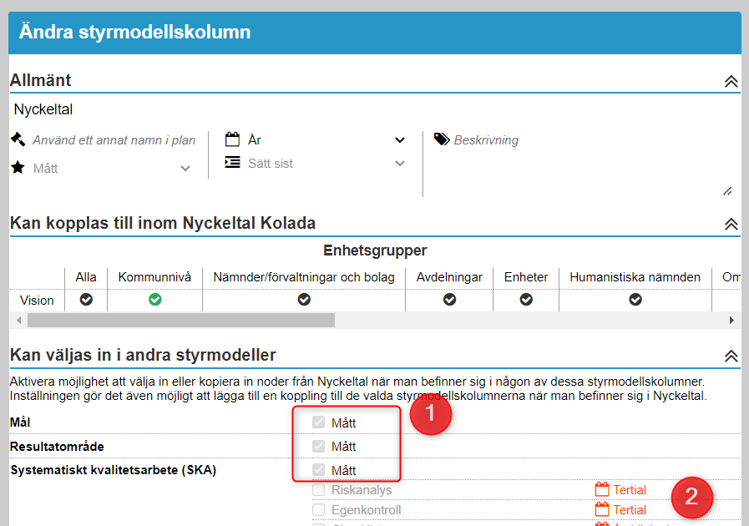Click the Avdelningar column header
Screen dimensions: 749x526
click(x=449, y=277)
